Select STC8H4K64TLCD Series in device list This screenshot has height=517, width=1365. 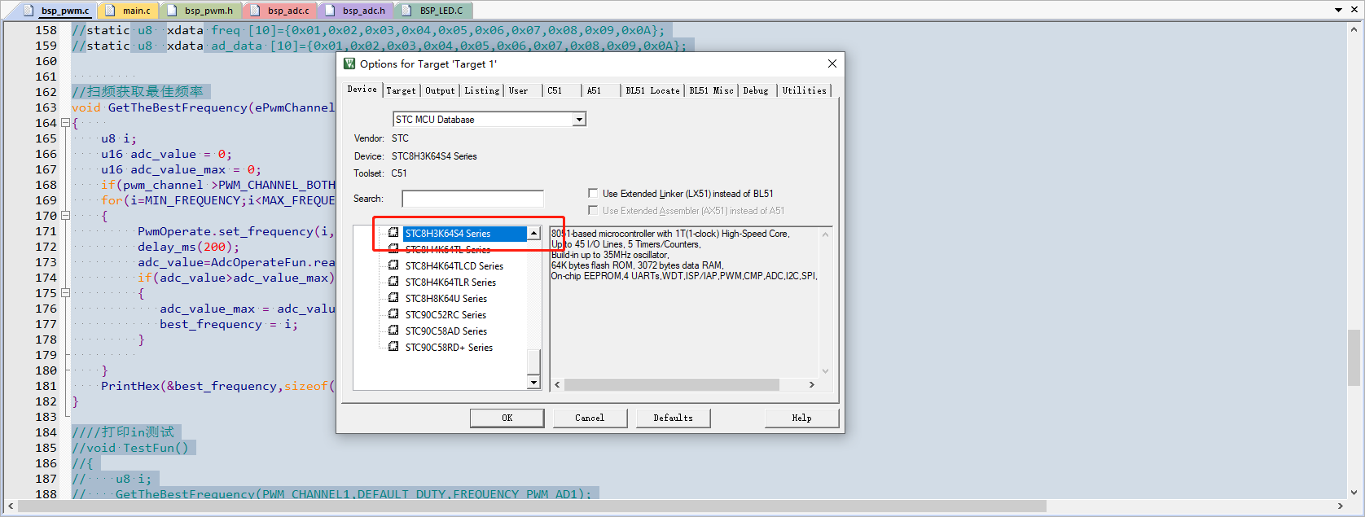coord(454,266)
